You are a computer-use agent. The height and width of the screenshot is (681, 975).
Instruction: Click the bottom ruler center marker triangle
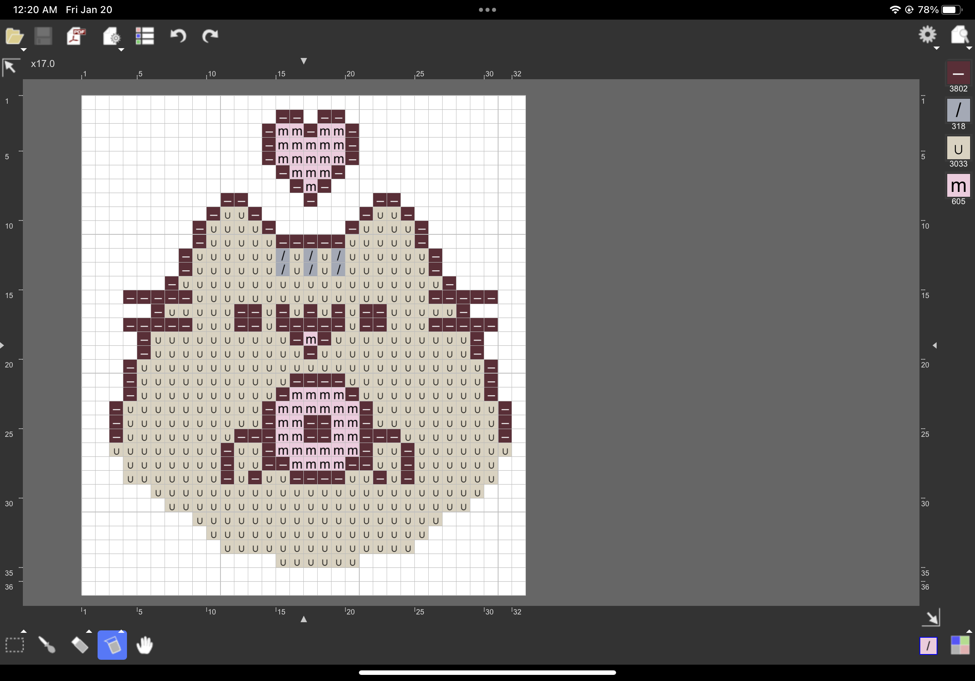304,619
